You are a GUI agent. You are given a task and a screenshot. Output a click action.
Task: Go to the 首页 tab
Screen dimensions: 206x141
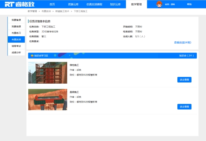[x=52, y=4]
